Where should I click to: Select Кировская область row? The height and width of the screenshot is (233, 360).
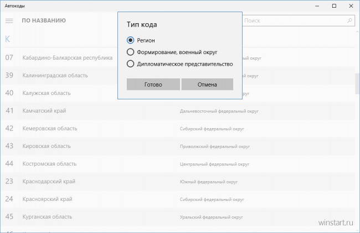[x=178, y=146]
